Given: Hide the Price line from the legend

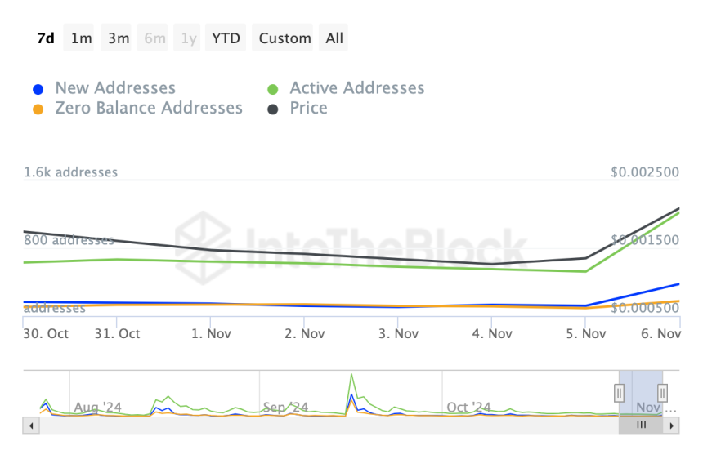Looking at the screenshot, I should 308,108.
